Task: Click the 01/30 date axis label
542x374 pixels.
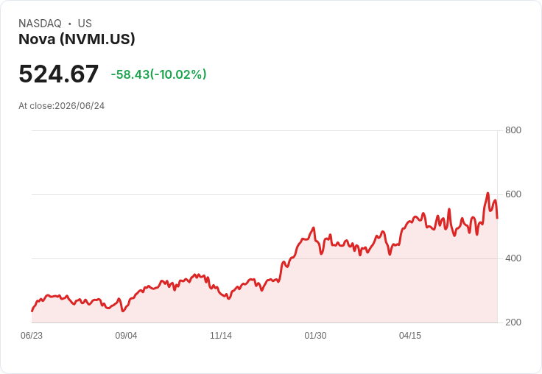Action: point(315,336)
